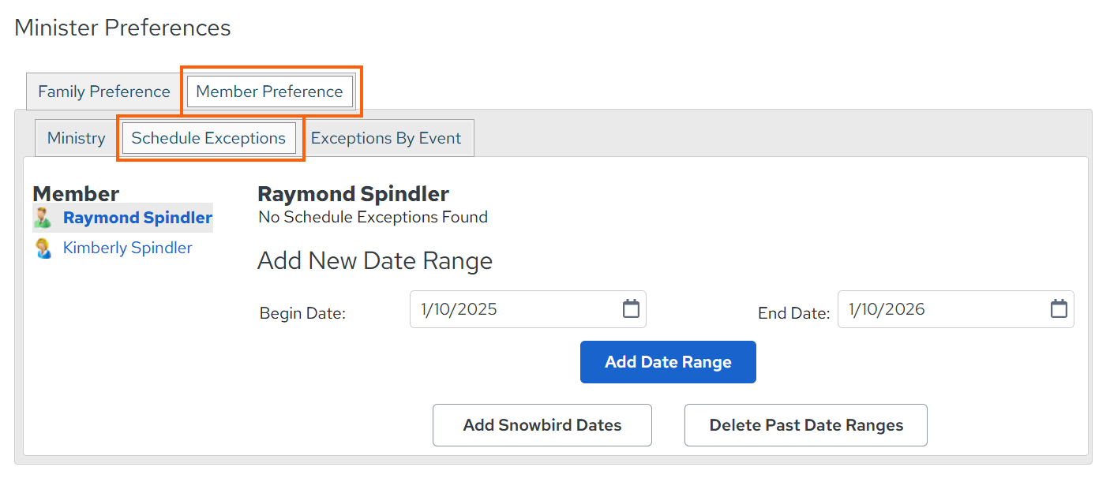This screenshot has height=478, width=1110.
Task: Click the No Schedule Exceptions Found message
Action: [x=373, y=217]
